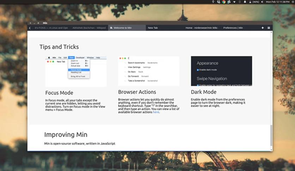Open the Home minbrowser/min Wiki tab

[202, 28]
